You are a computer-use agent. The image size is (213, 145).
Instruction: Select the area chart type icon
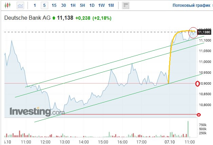(x=20, y=5)
